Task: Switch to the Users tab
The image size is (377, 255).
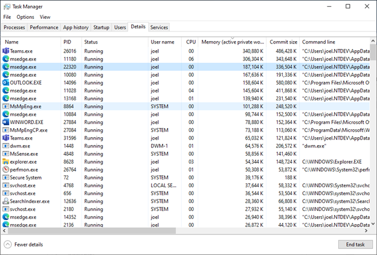Action: pos(120,27)
